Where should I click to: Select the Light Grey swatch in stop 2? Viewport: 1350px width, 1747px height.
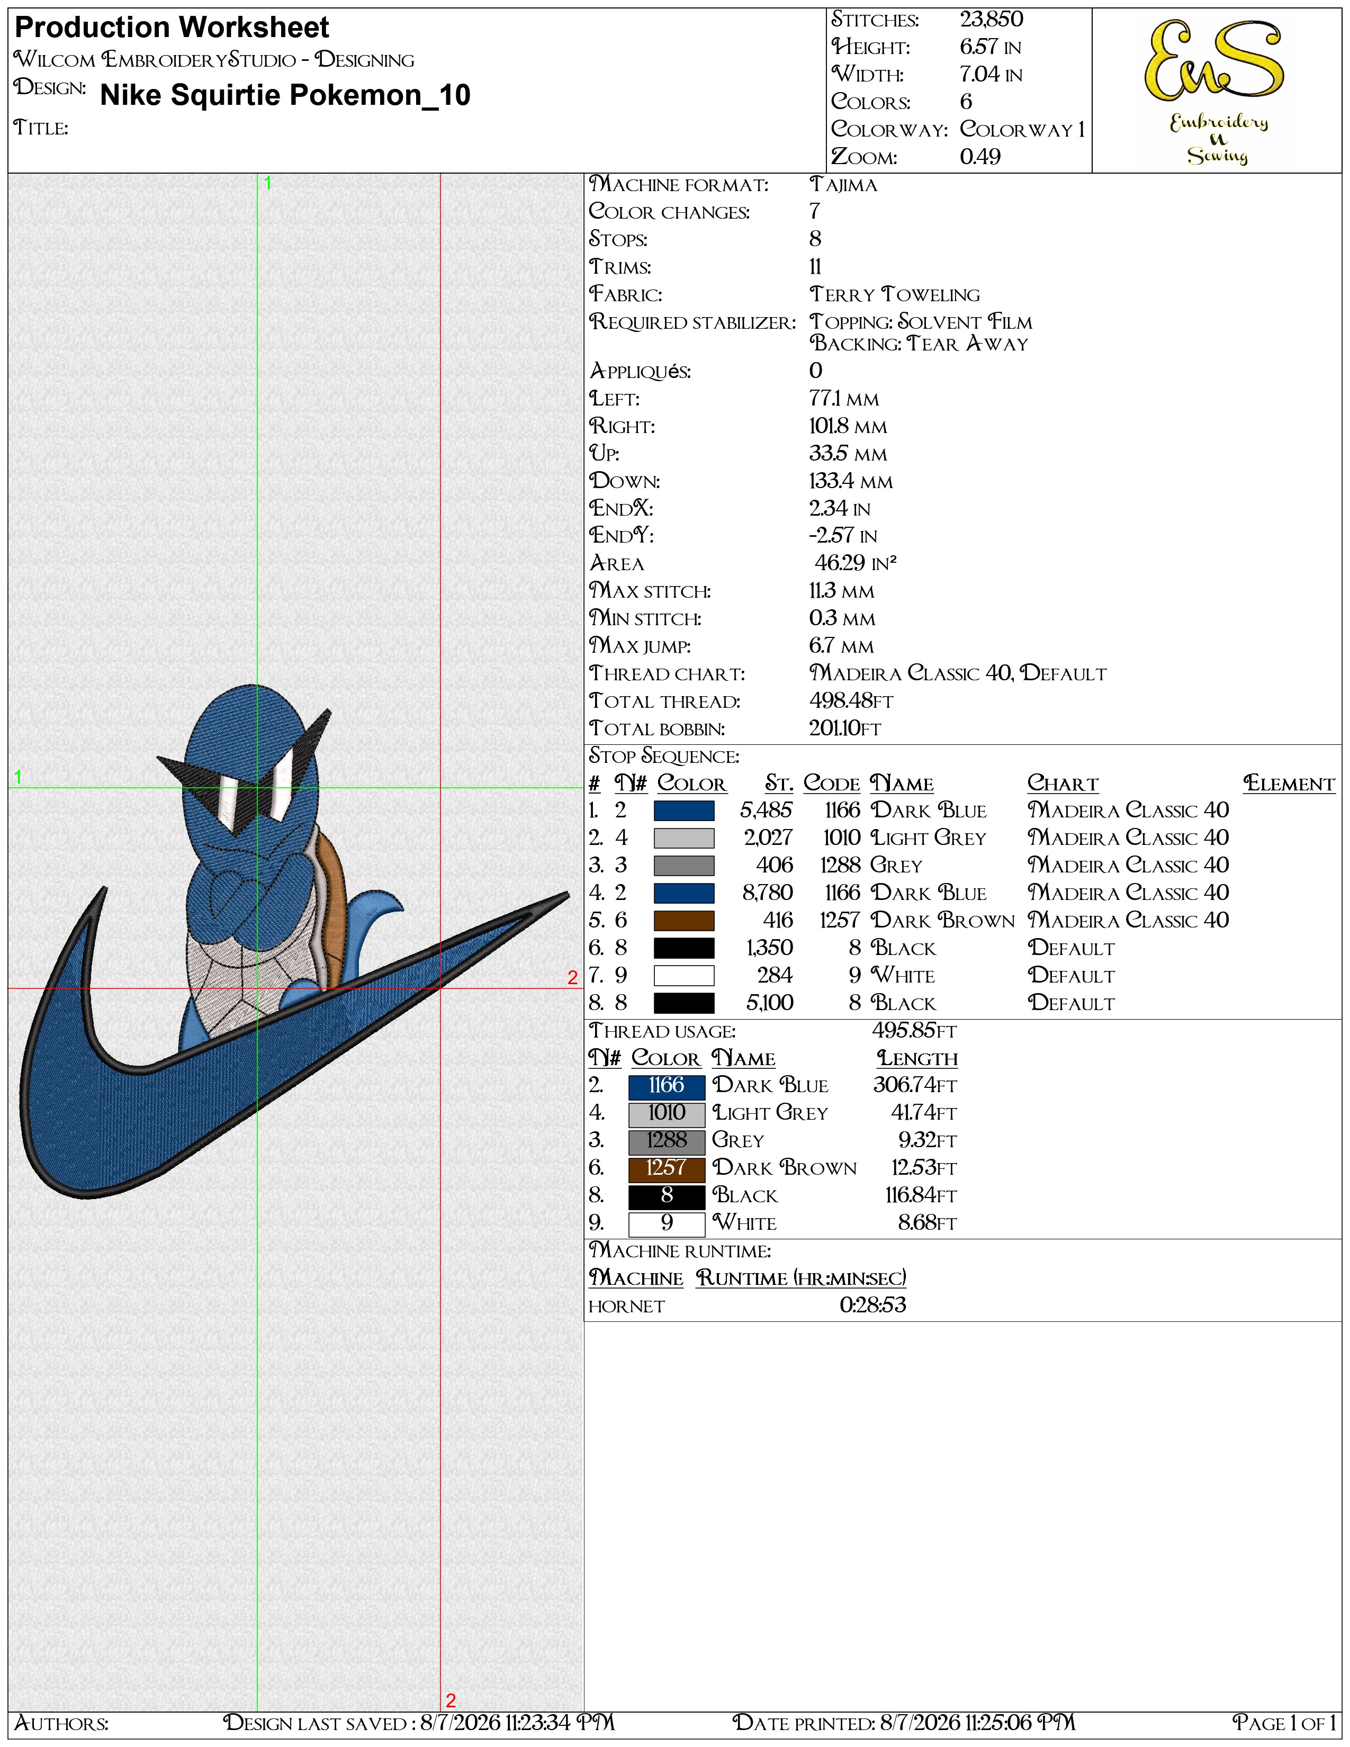[x=684, y=839]
